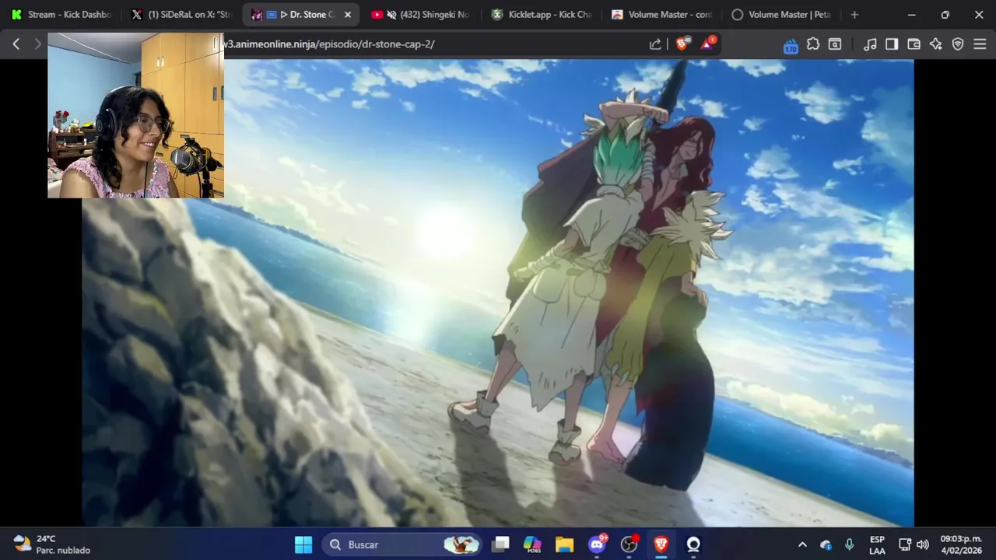The height and width of the screenshot is (560, 996).
Task: Open the Windows Start menu
Action: [303, 544]
